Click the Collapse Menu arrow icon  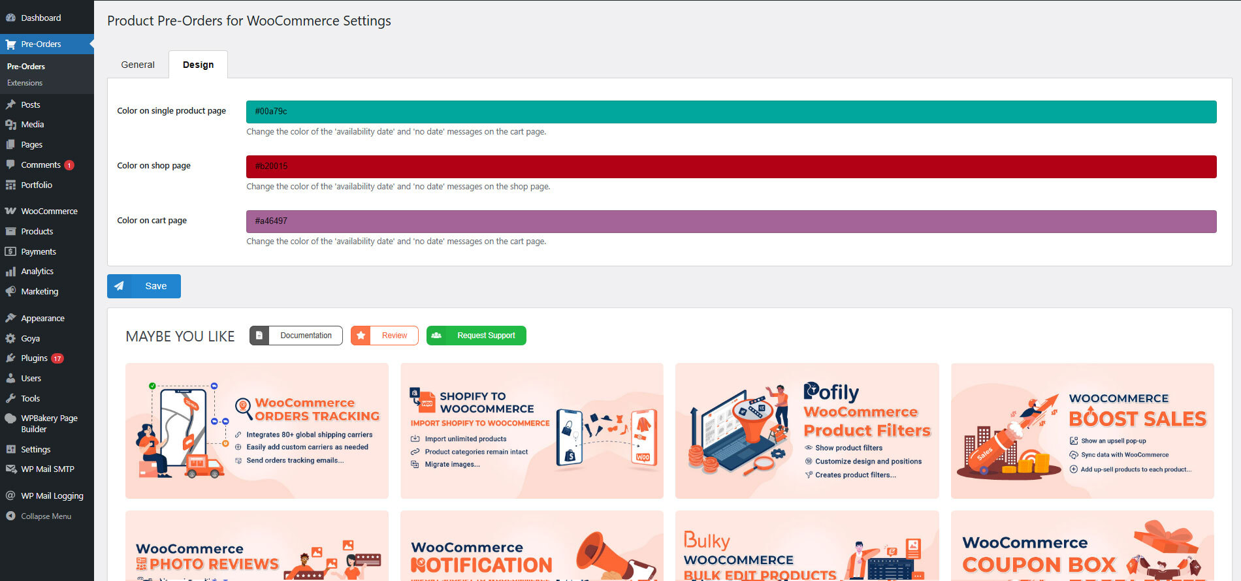(x=10, y=516)
